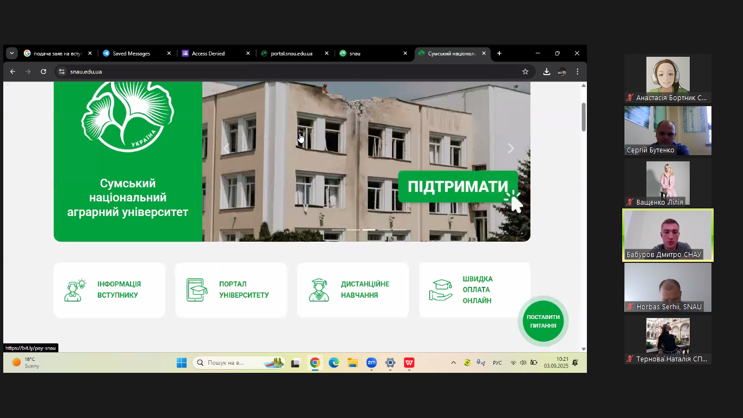Screen dimensions: 743x418
Task: Close the Access Denied tab
Action: point(247,53)
